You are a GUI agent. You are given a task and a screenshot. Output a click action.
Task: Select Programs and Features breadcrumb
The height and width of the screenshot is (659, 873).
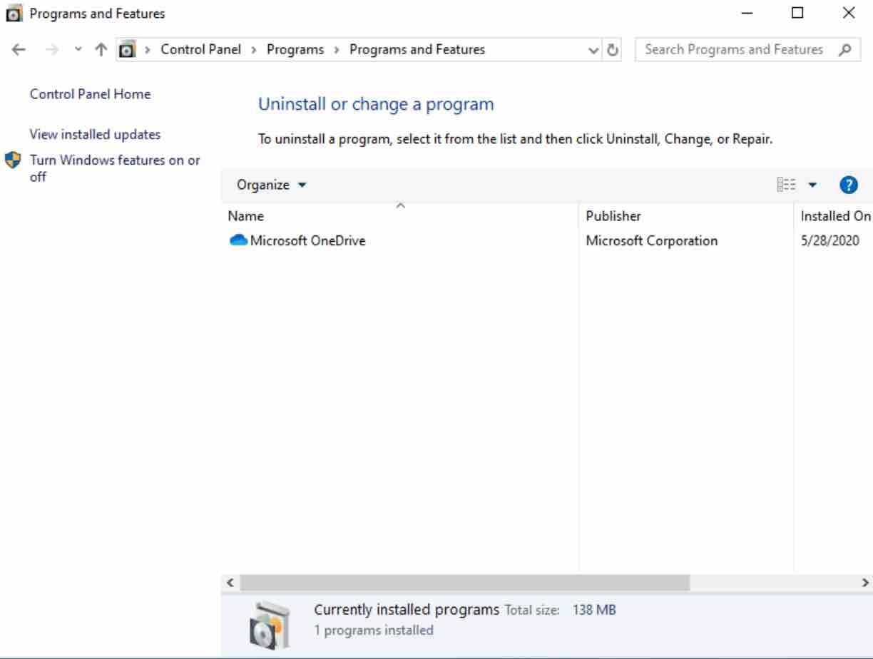click(417, 50)
